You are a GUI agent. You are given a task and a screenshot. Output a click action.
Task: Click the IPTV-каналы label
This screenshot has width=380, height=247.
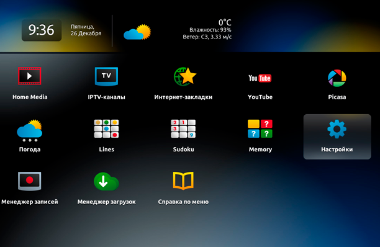(x=106, y=97)
